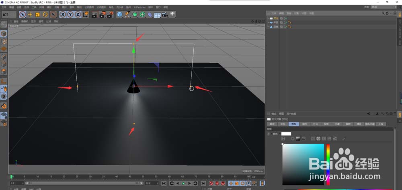Click the Undo arrow icon
Screen dimensions: 402x190
pos(6,14)
